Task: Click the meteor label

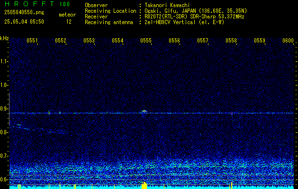Action: pyautogui.click(x=67, y=15)
